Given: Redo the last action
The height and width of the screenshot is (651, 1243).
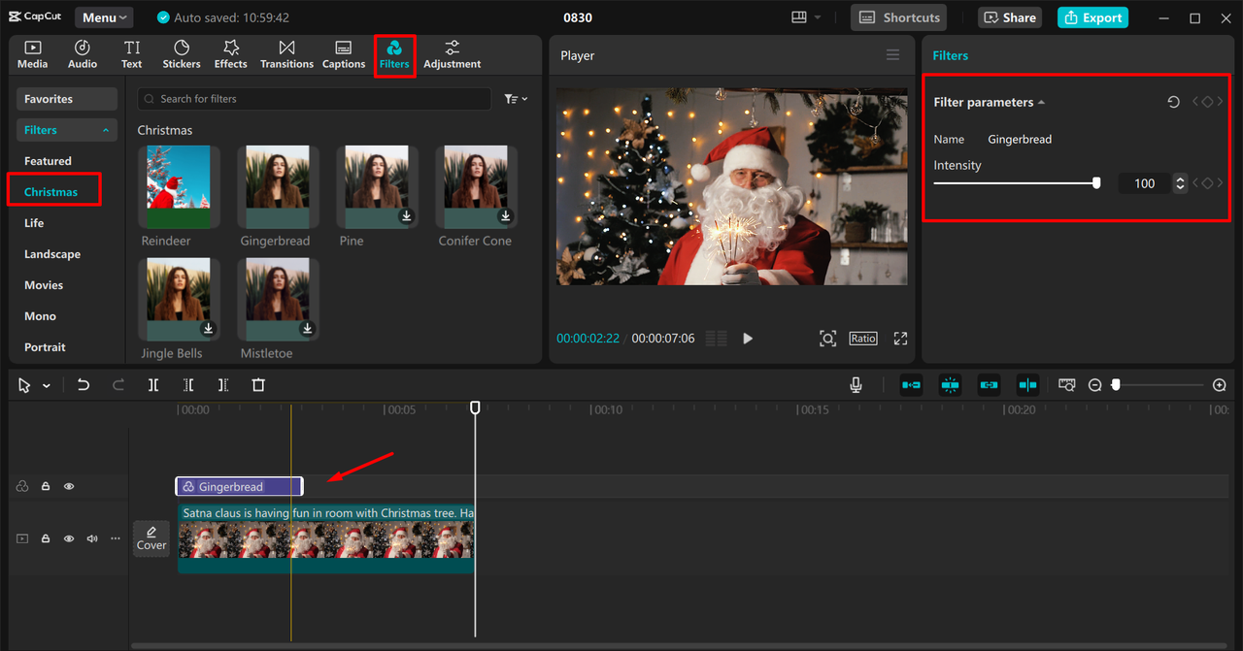Looking at the screenshot, I should (x=118, y=385).
